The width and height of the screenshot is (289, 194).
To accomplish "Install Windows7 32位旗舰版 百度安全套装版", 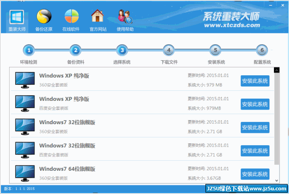I will pyautogui.click(x=255, y=151).
